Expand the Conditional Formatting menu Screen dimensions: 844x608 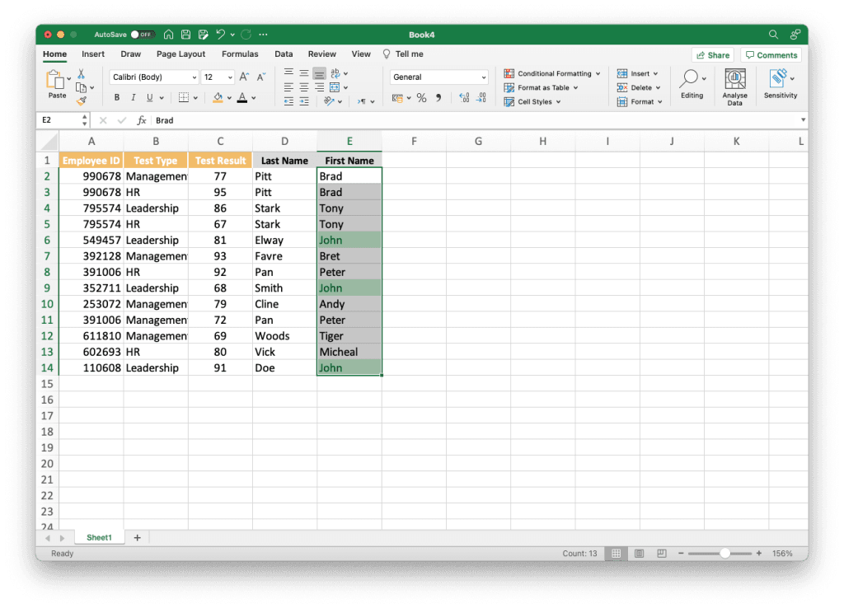[552, 73]
